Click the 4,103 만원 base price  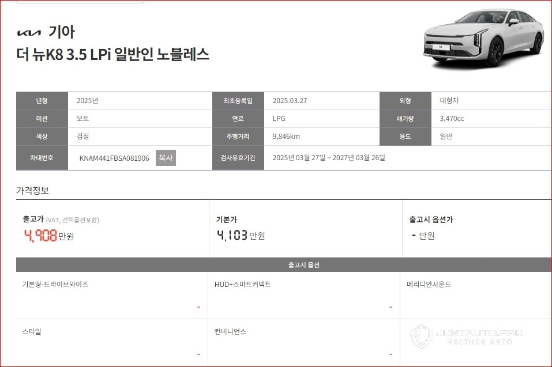pos(241,235)
